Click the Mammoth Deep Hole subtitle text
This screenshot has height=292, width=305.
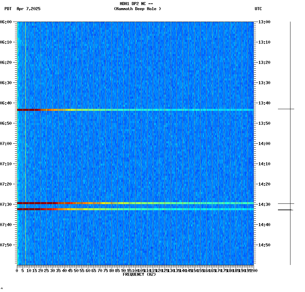click(137, 9)
